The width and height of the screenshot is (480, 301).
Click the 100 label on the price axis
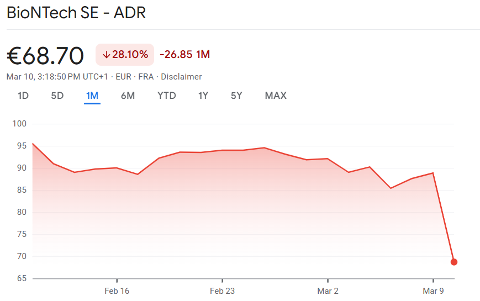tap(19, 124)
